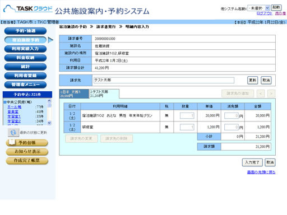Click the お知らせ表示 button

click(27, 152)
